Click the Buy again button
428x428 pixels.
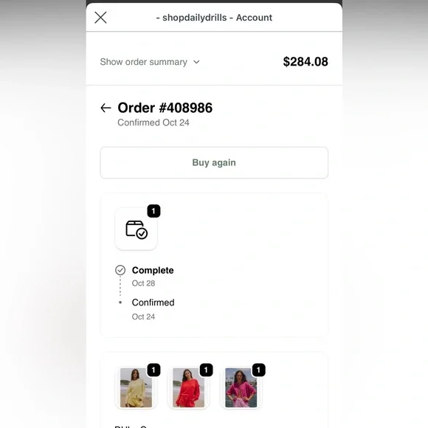coord(214,162)
